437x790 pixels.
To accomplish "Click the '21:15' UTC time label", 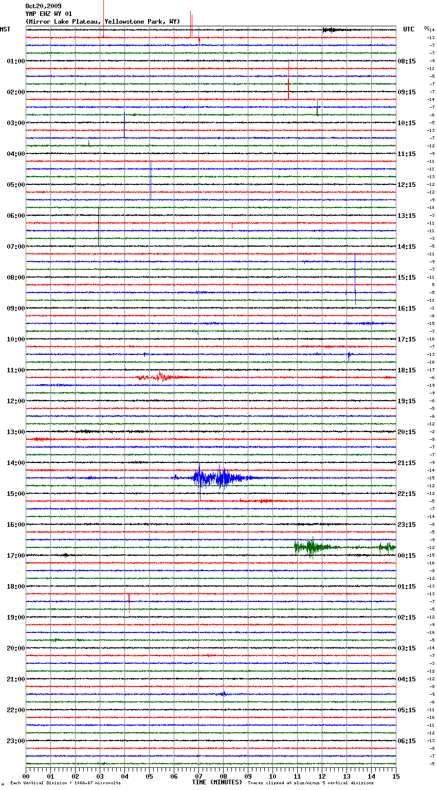I will pyautogui.click(x=407, y=463).
